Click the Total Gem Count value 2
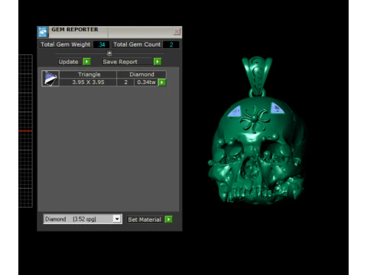 pos(171,44)
